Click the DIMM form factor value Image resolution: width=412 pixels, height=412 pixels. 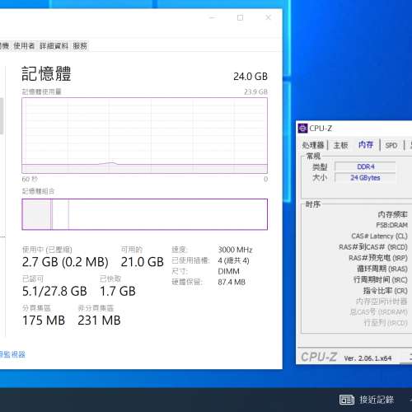point(228,271)
